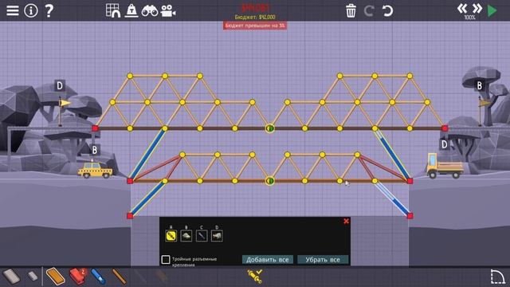Start the simulation with the green play button

click(x=492, y=10)
